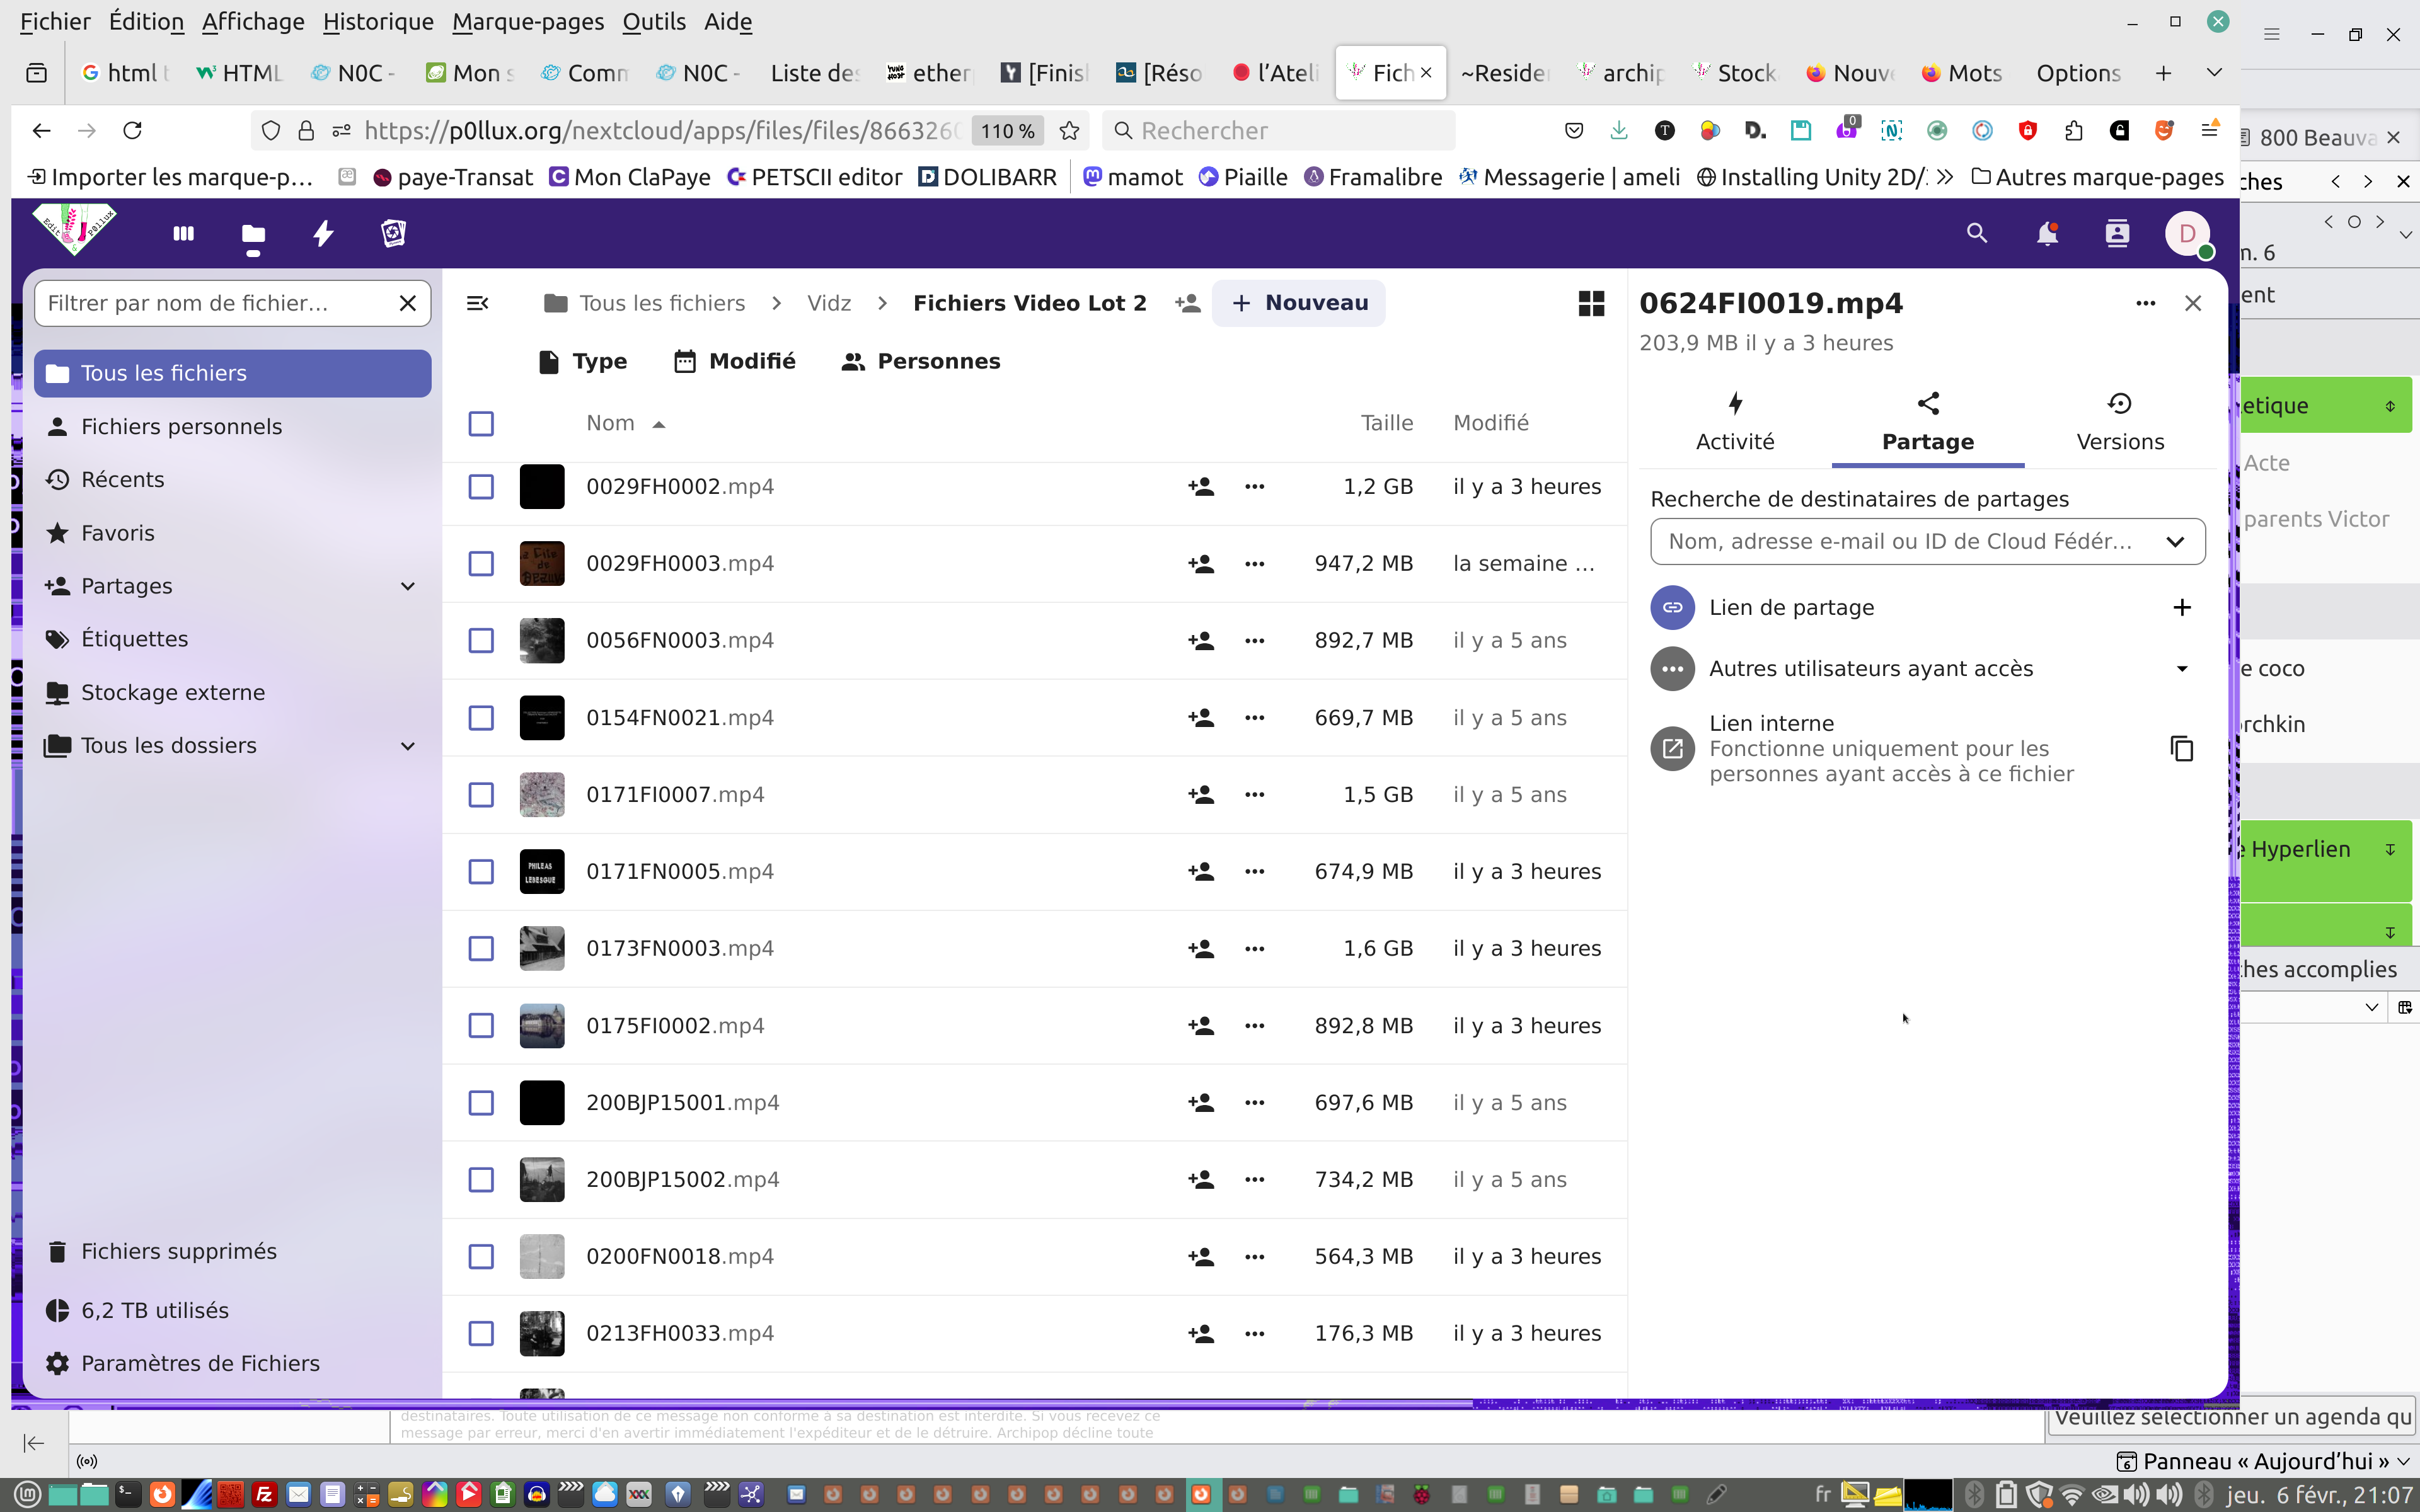This screenshot has height=1512, width=2420.
Task: Navigate to Vidz breadcrumb folder
Action: coord(828,303)
